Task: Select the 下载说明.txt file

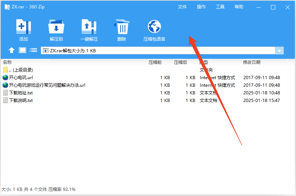Action: 21,101
